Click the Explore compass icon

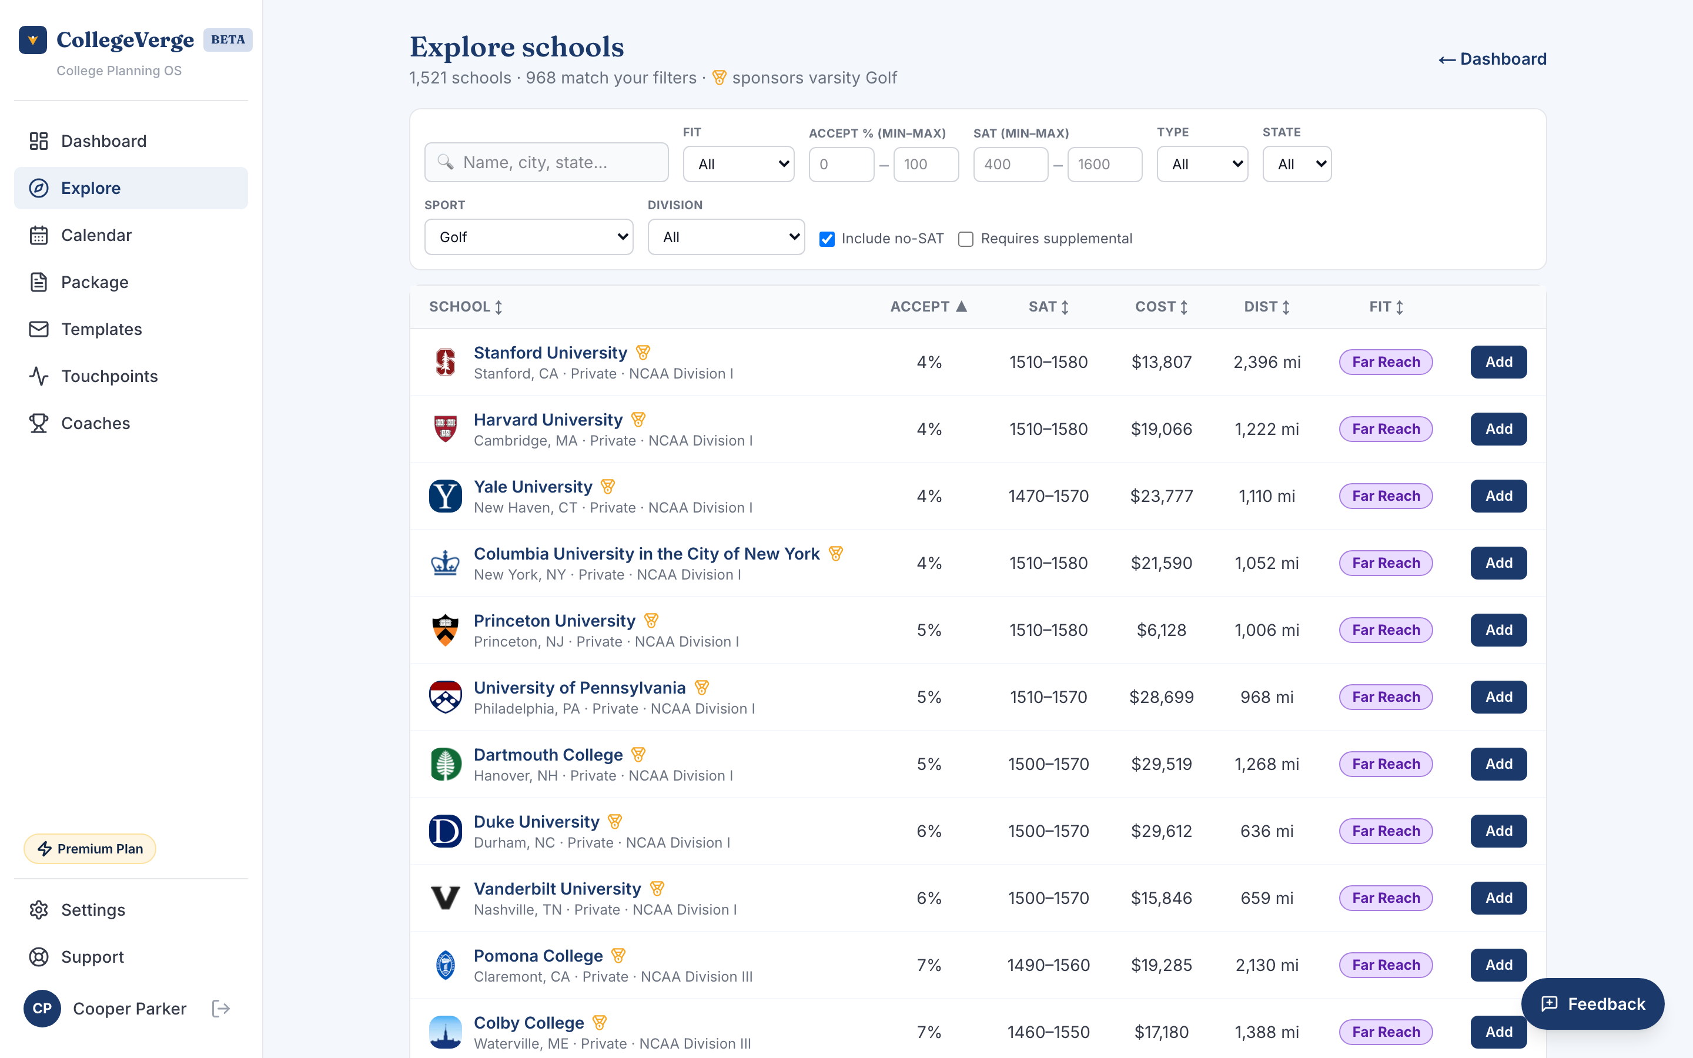coord(38,188)
